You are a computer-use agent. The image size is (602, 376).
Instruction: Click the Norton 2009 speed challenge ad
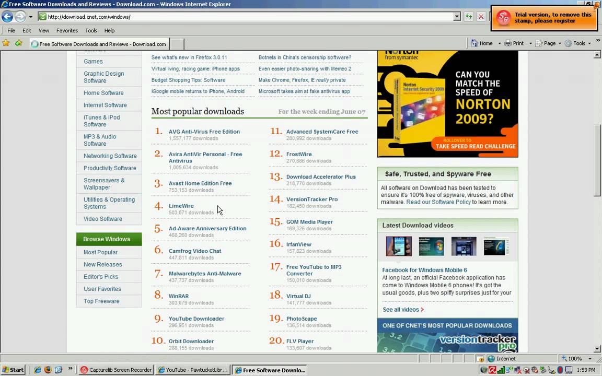point(448,104)
